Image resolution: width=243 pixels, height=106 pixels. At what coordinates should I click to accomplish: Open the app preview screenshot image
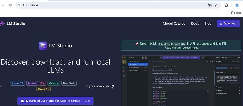click(x=181, y=81)
